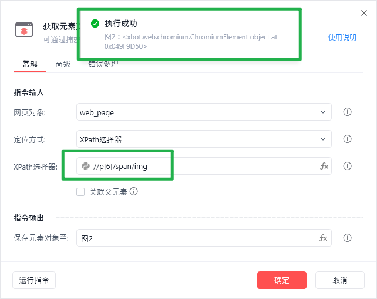Close the dialog with the X button
Image resolution: width=377 pixels, height=299 pixels.
[x=363, y=12]
